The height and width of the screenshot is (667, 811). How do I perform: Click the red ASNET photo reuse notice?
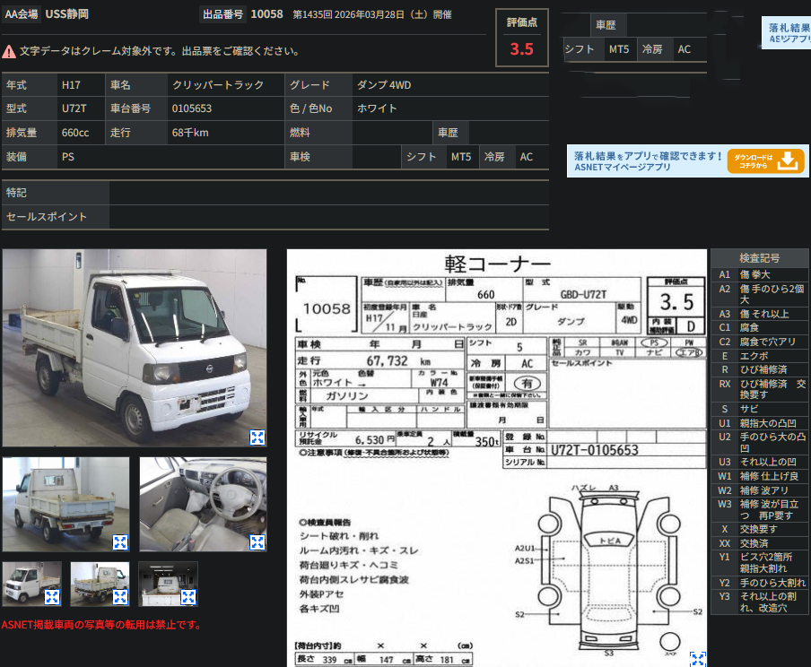point(100,625)
